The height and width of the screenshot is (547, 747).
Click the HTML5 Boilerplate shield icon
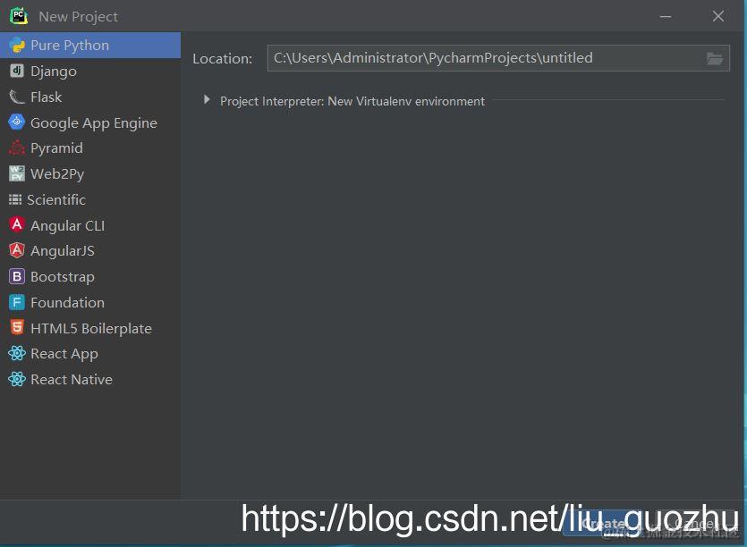coord(17,327)
